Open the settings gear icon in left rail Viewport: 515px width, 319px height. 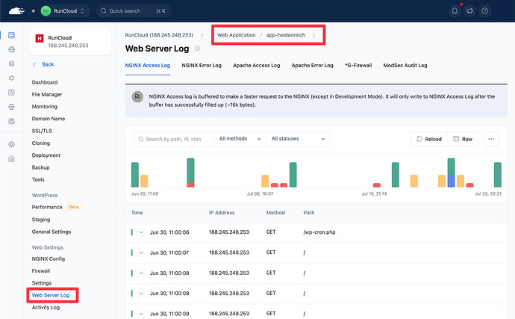tap(11, 144)
